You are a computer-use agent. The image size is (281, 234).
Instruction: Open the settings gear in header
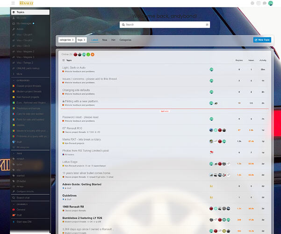pyautogui.click(x=252, y=3)
